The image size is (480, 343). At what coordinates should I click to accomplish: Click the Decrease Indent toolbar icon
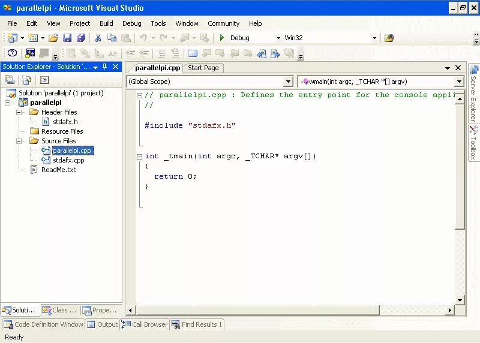(x=130, y=53)
